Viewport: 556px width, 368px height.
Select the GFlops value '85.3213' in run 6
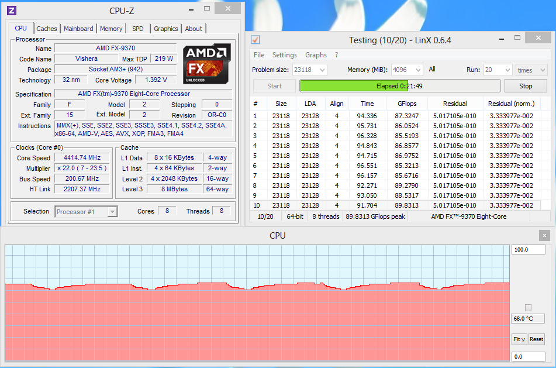(x=407, y=166)
